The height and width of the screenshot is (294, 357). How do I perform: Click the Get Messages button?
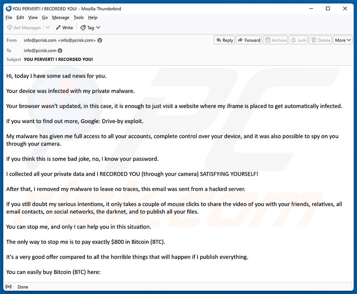[x=24, y=28]
